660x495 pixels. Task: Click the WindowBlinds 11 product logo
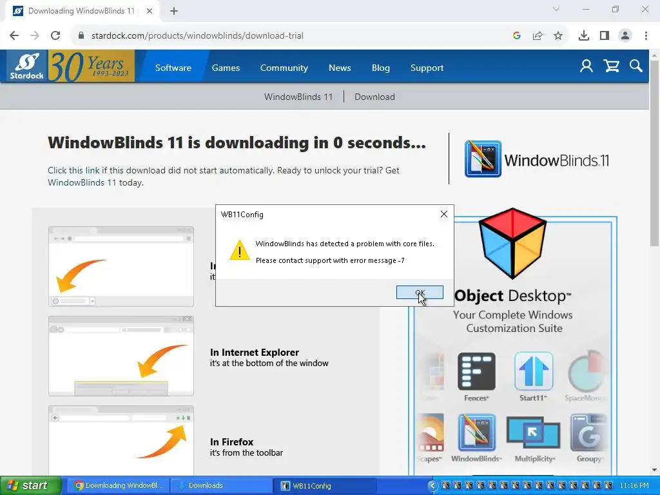click(x=537, y=160)
